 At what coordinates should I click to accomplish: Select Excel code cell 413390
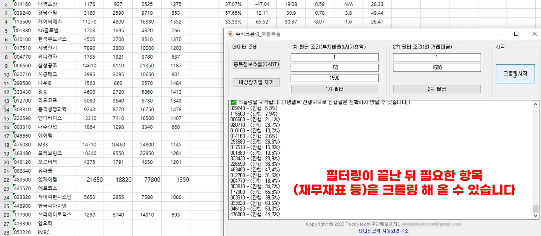coord(25,224)
